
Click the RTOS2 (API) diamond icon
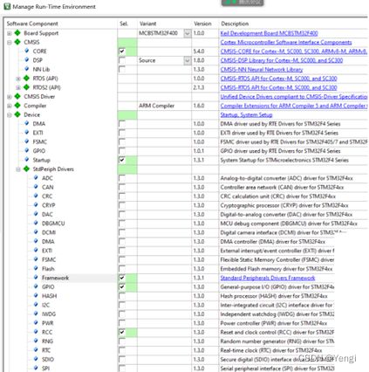point(26,87)
